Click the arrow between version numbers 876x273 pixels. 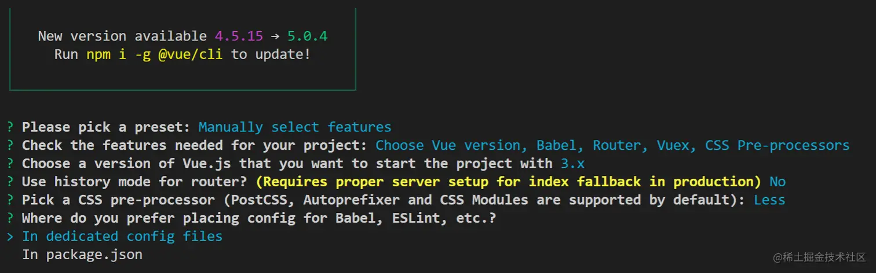[x=275, y=36]
